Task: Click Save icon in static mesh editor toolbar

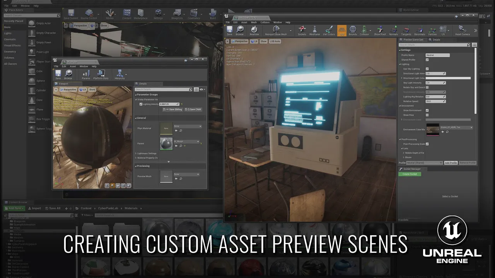Action: (x=229, y=30)
